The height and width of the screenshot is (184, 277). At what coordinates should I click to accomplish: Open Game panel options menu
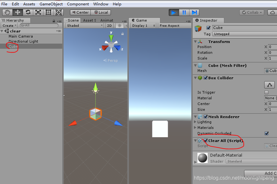click(188, 21)
